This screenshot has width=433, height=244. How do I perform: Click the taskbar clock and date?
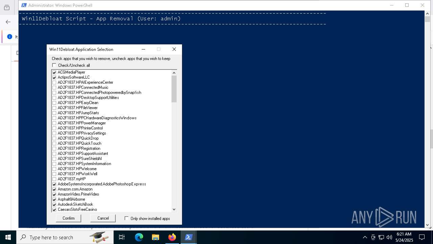point(404,237)
